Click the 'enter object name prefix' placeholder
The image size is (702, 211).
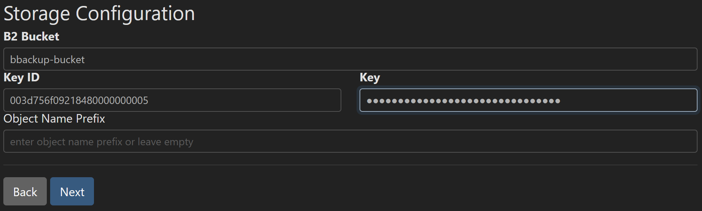(x=101, y=142)
